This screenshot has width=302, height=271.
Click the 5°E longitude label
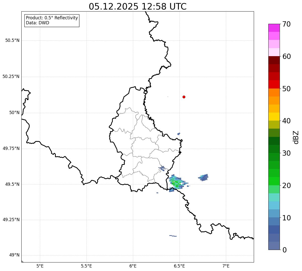point(40,266)
